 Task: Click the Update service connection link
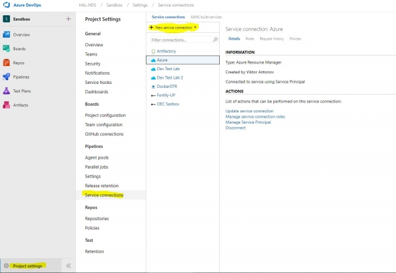(249, 111)
